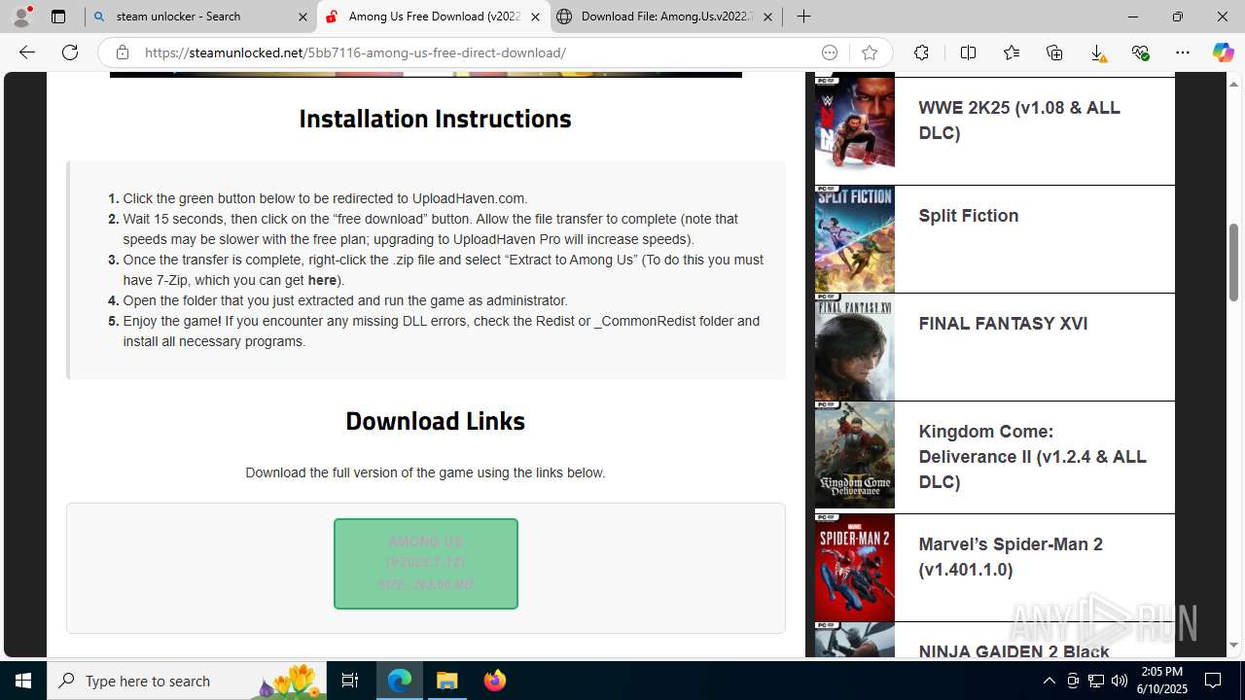Image resolution: width=1245 pixels, height=700 pixels.
Task: Open Marvel's Spider-Man 2 link
Action: pyautogui.click(x=1011, y=557)
